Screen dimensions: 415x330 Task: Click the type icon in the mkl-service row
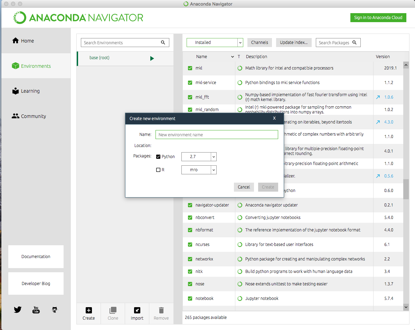(240, 83)
